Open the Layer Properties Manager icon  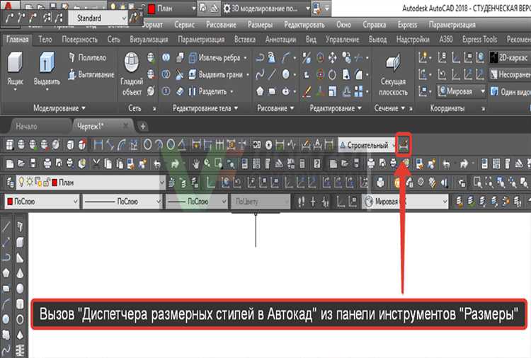9,183
